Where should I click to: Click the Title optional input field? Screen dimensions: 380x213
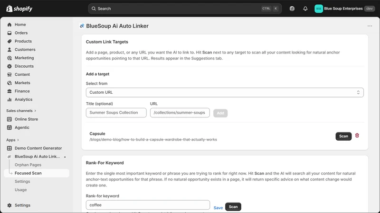[116, 113]
